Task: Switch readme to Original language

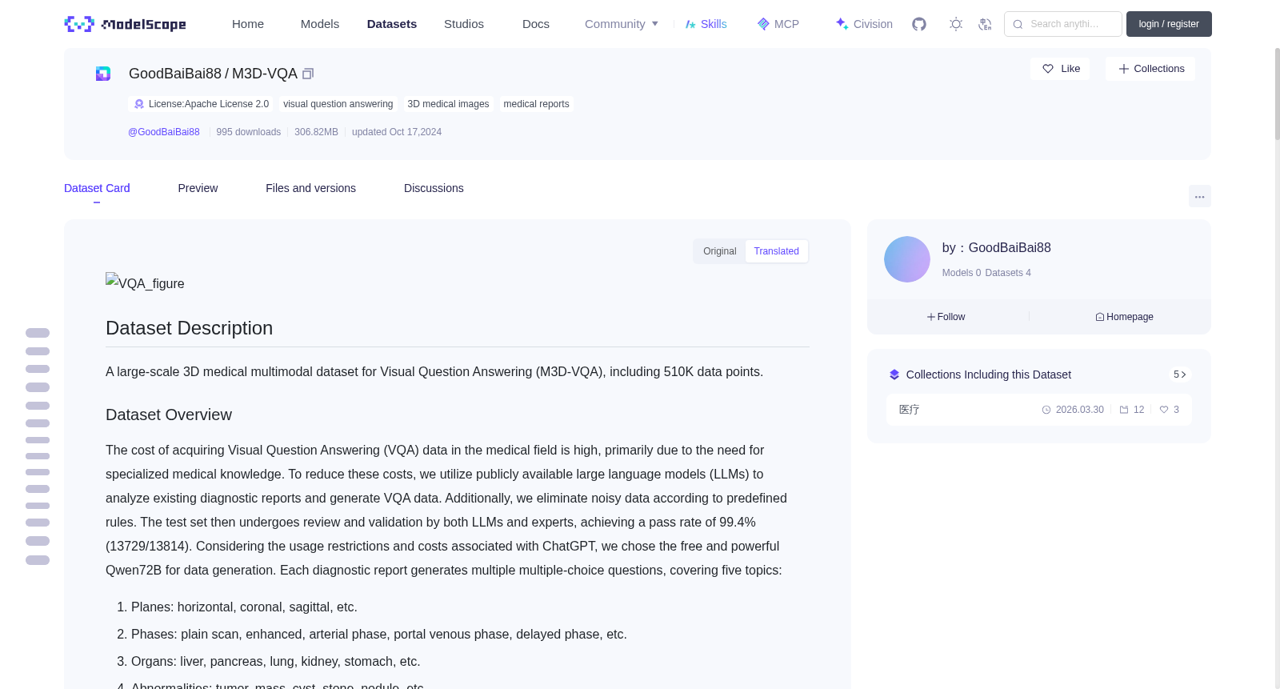Action: [x=720, y=251]
